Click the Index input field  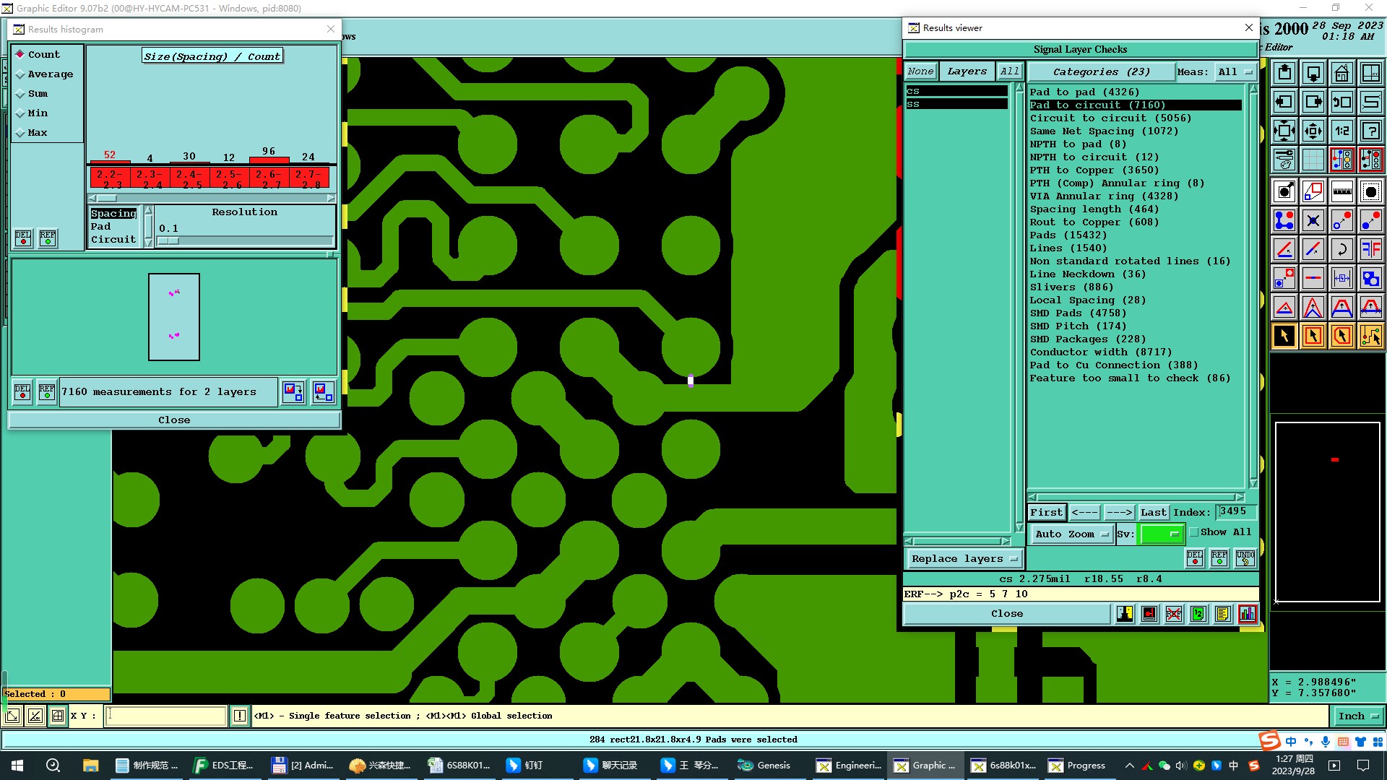[1235, 512]
